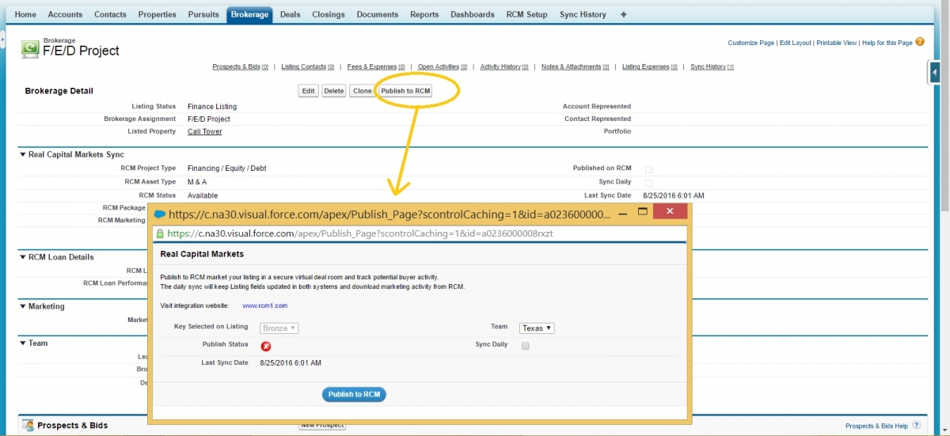Viewport: 950px width, 436px height.
Task: Jump to Notes & Attachments related list link
Action: 576,66
